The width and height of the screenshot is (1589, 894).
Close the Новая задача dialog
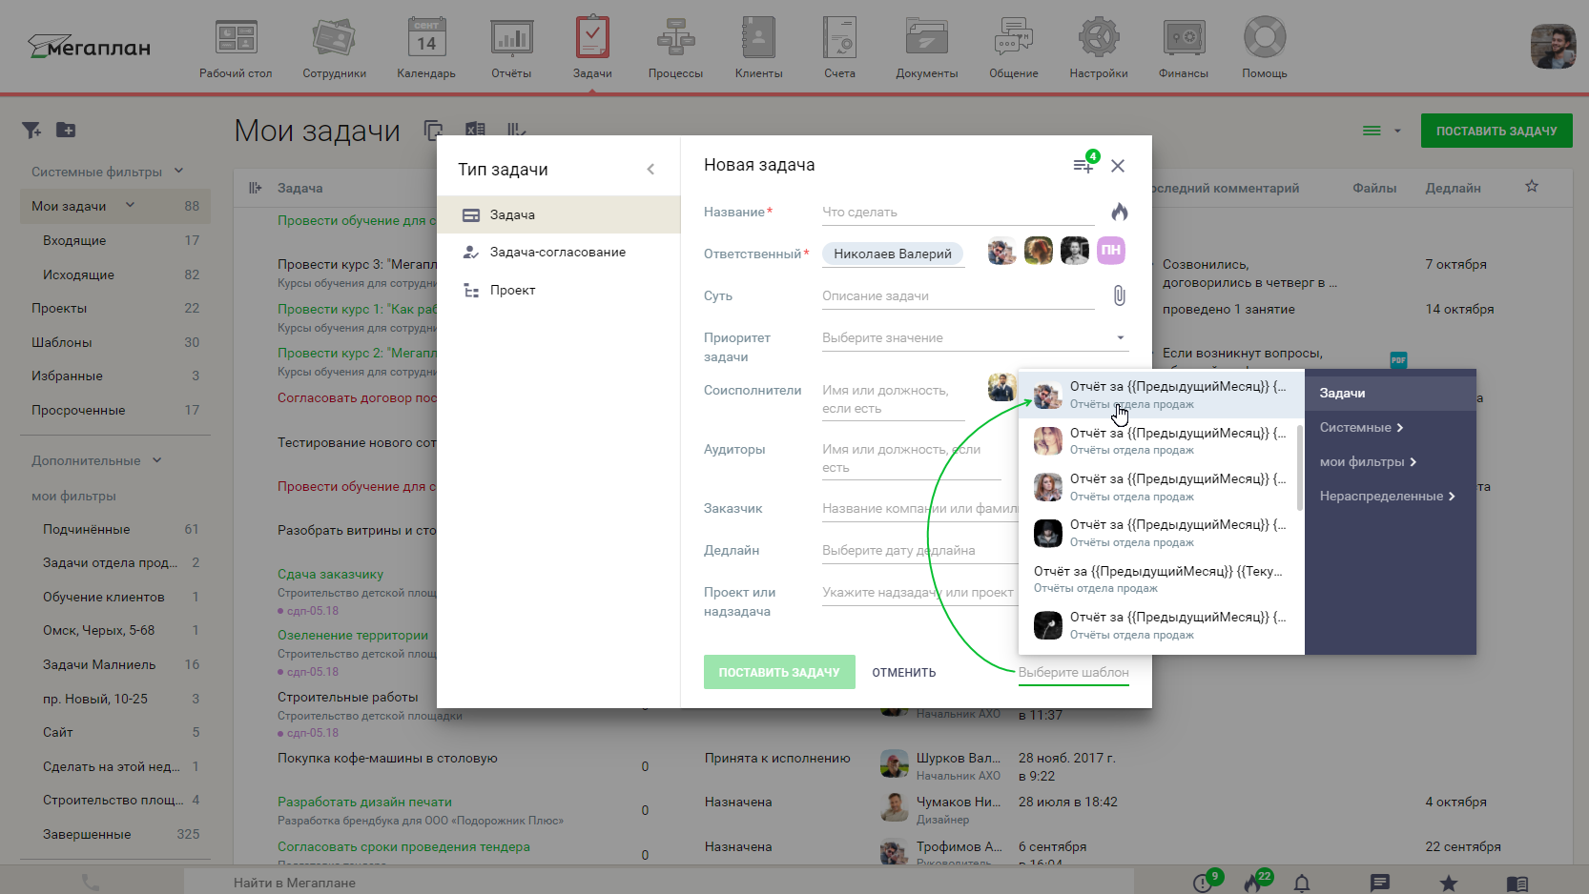tap(1118, 166)
